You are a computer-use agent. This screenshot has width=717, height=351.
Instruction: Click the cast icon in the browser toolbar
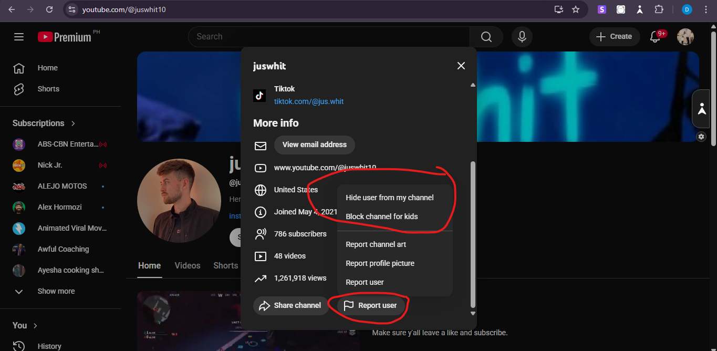point(558,9)
